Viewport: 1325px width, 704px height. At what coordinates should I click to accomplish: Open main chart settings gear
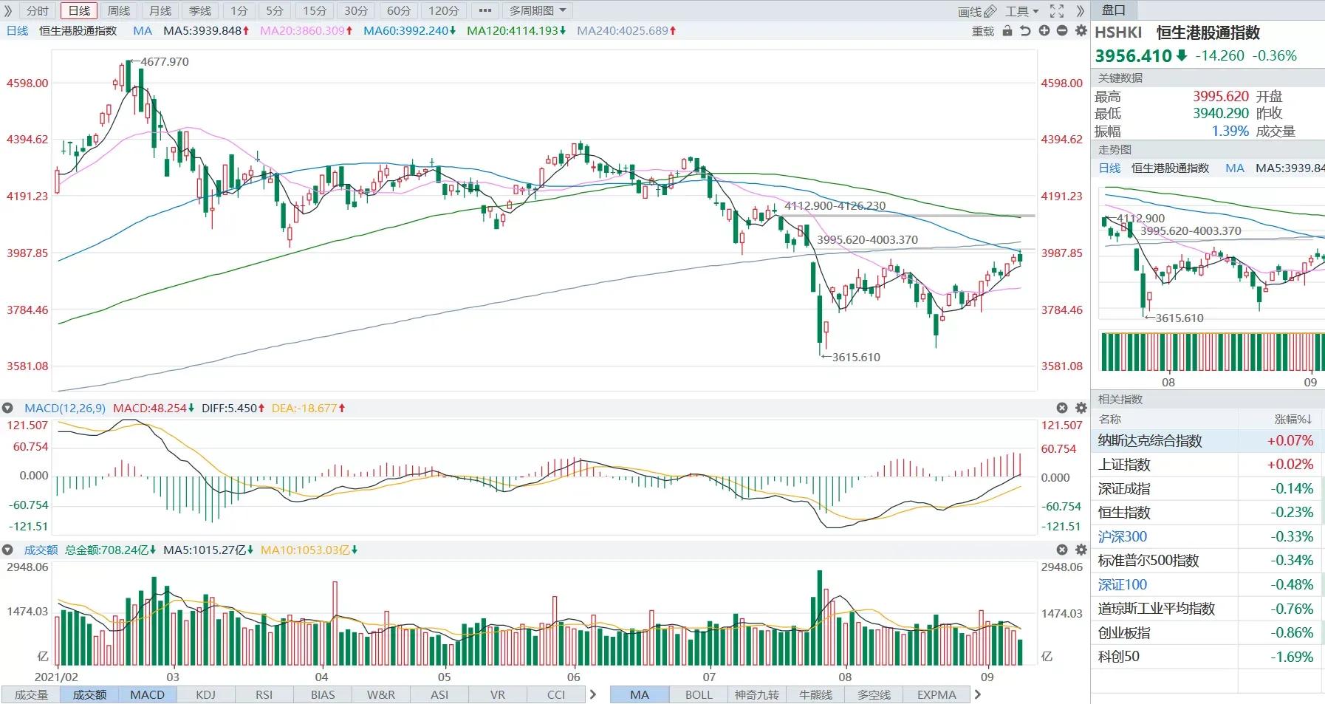click(1081, 31)
